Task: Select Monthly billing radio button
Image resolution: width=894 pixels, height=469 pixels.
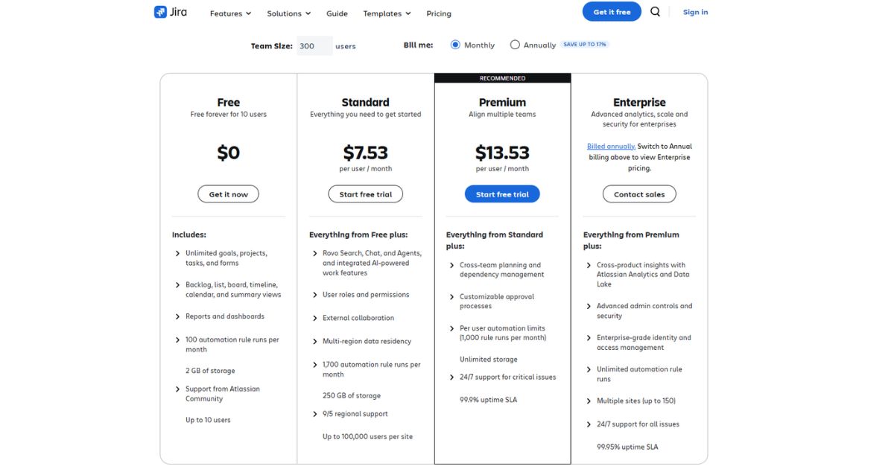Action: click(x=456, y=45)
